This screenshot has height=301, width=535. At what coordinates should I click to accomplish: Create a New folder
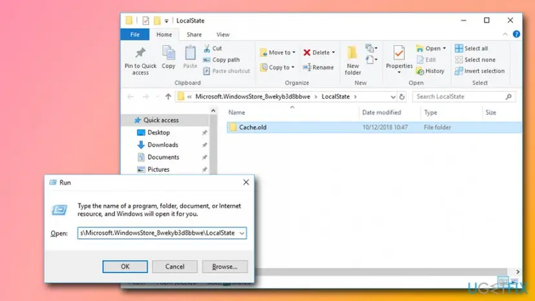(x=352, y=61)
